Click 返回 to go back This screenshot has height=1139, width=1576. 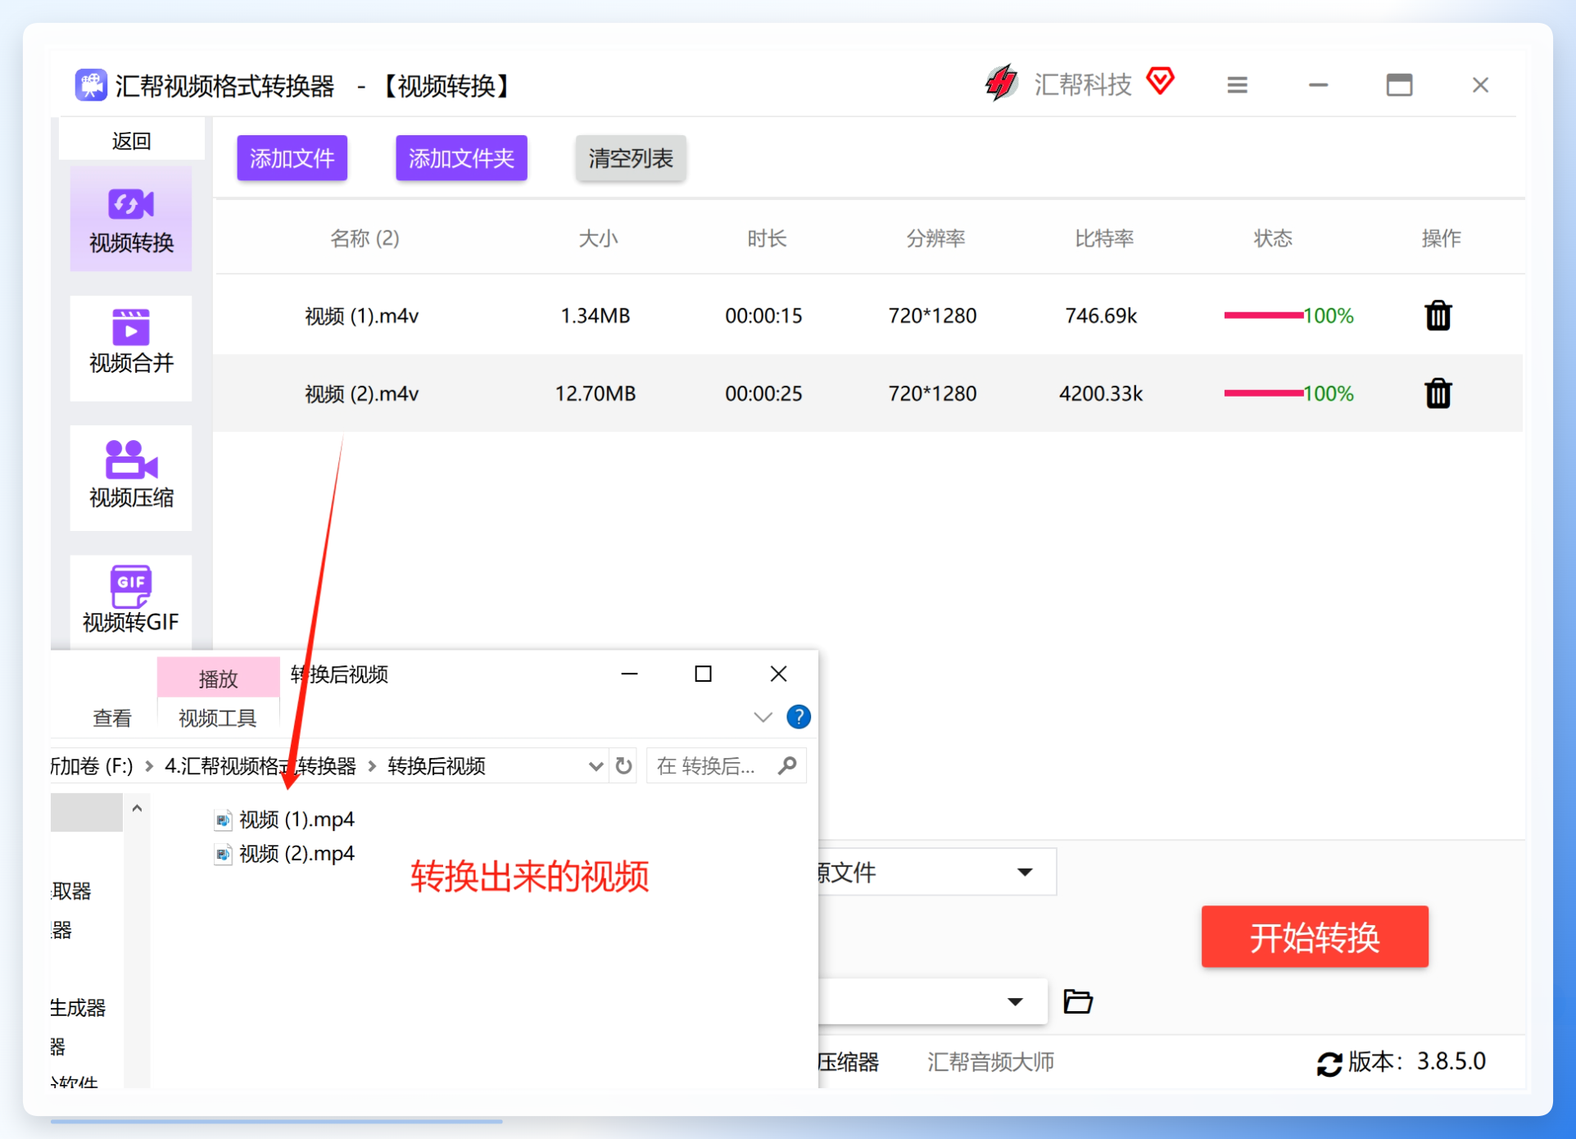click(x=131, y=141)
